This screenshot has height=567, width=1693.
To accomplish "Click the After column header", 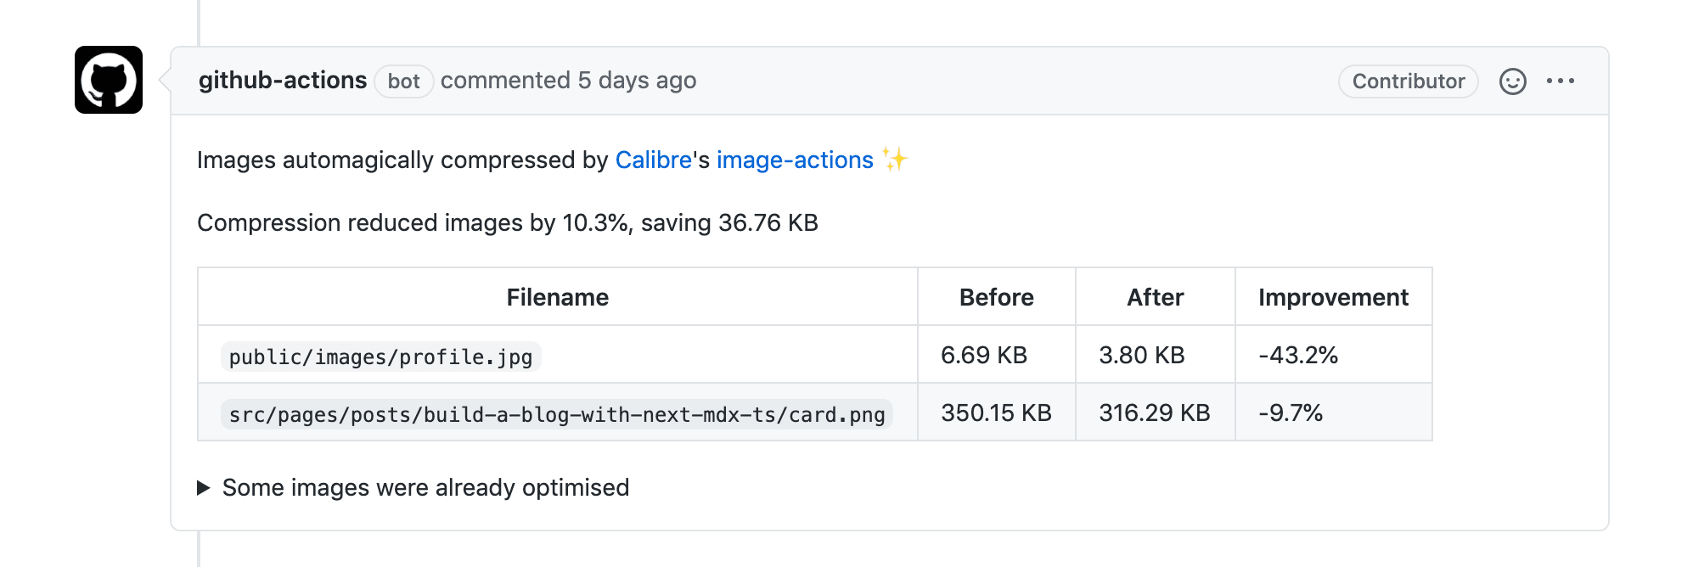I will [x=1156, y=297].
